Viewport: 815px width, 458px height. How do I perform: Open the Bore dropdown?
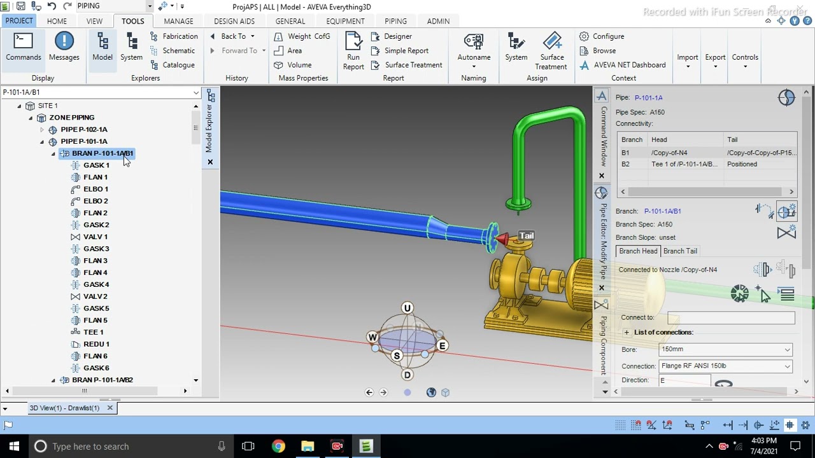click(788, 349)
